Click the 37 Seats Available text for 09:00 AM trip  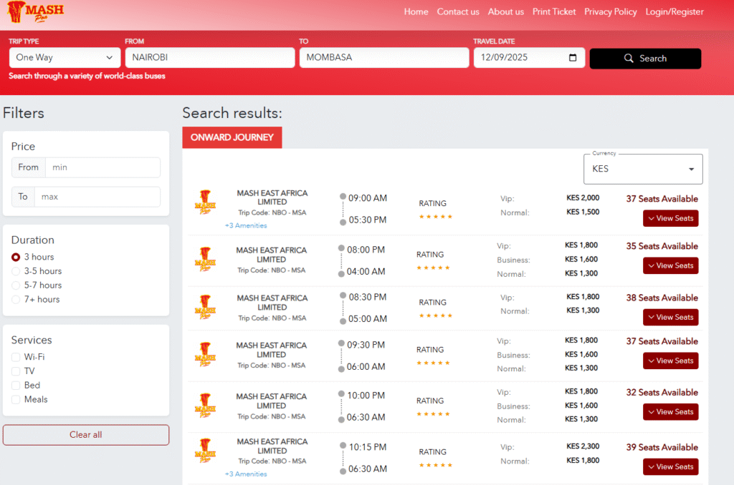click(x=662, y=199)
